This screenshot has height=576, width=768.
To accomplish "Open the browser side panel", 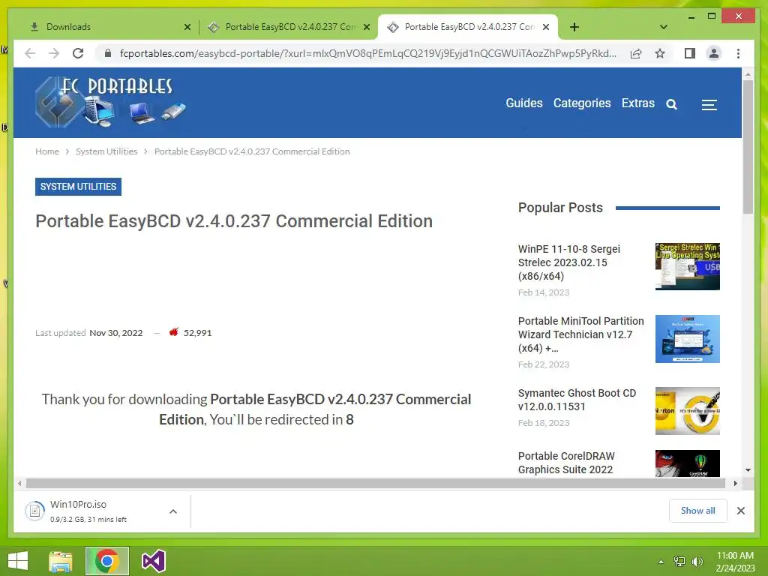I will click(690, 53).
